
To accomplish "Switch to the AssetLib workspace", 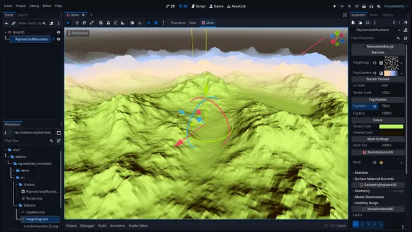I will click(236, 6).
